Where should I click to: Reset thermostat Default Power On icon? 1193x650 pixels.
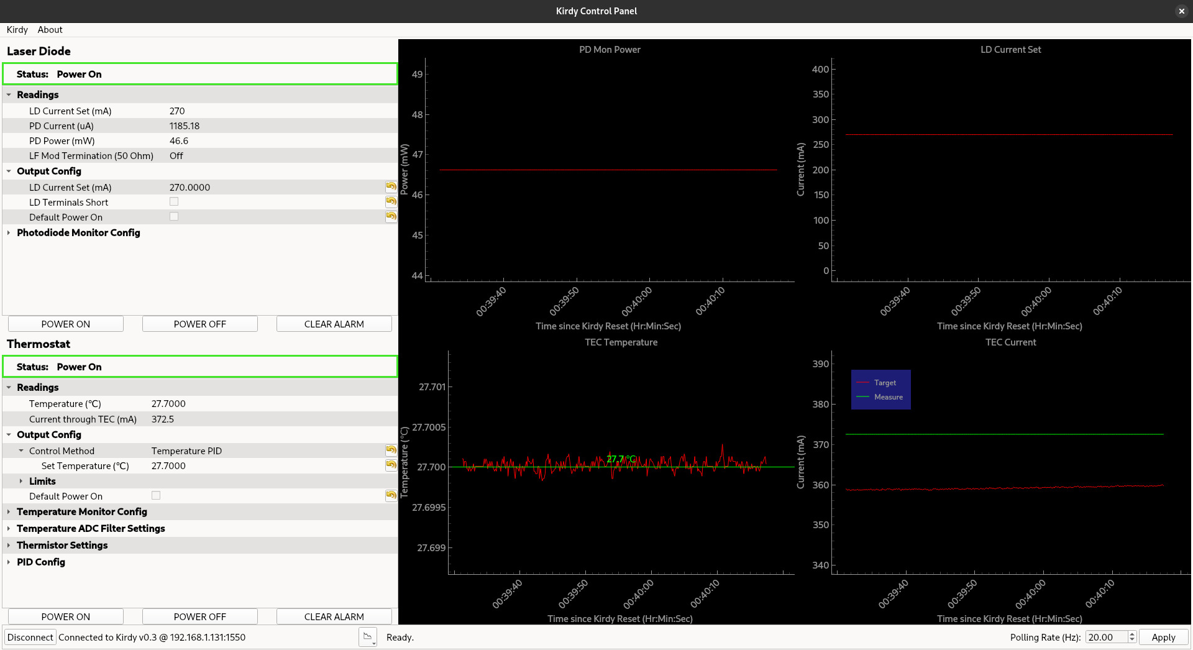pyautogui.click(x=391, y=495)
